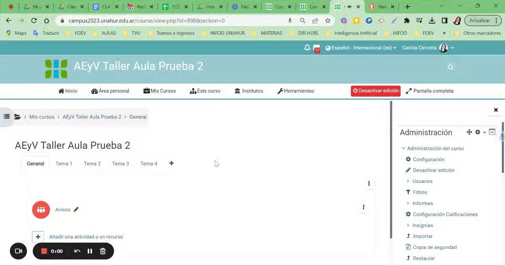Toggle the course index list icon
This screenshot has height=265, width=505.
(7, 117)
